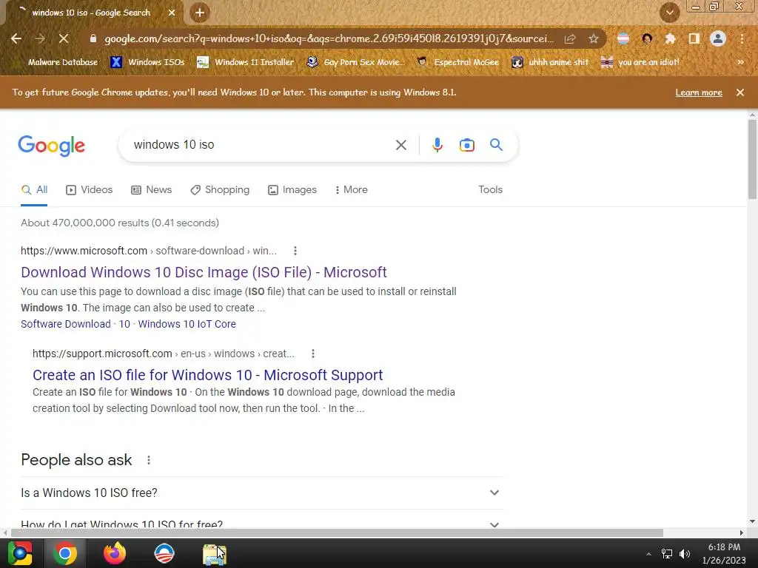
Task: Click Learn more in the update notice
Action: (x=699, y=92)
